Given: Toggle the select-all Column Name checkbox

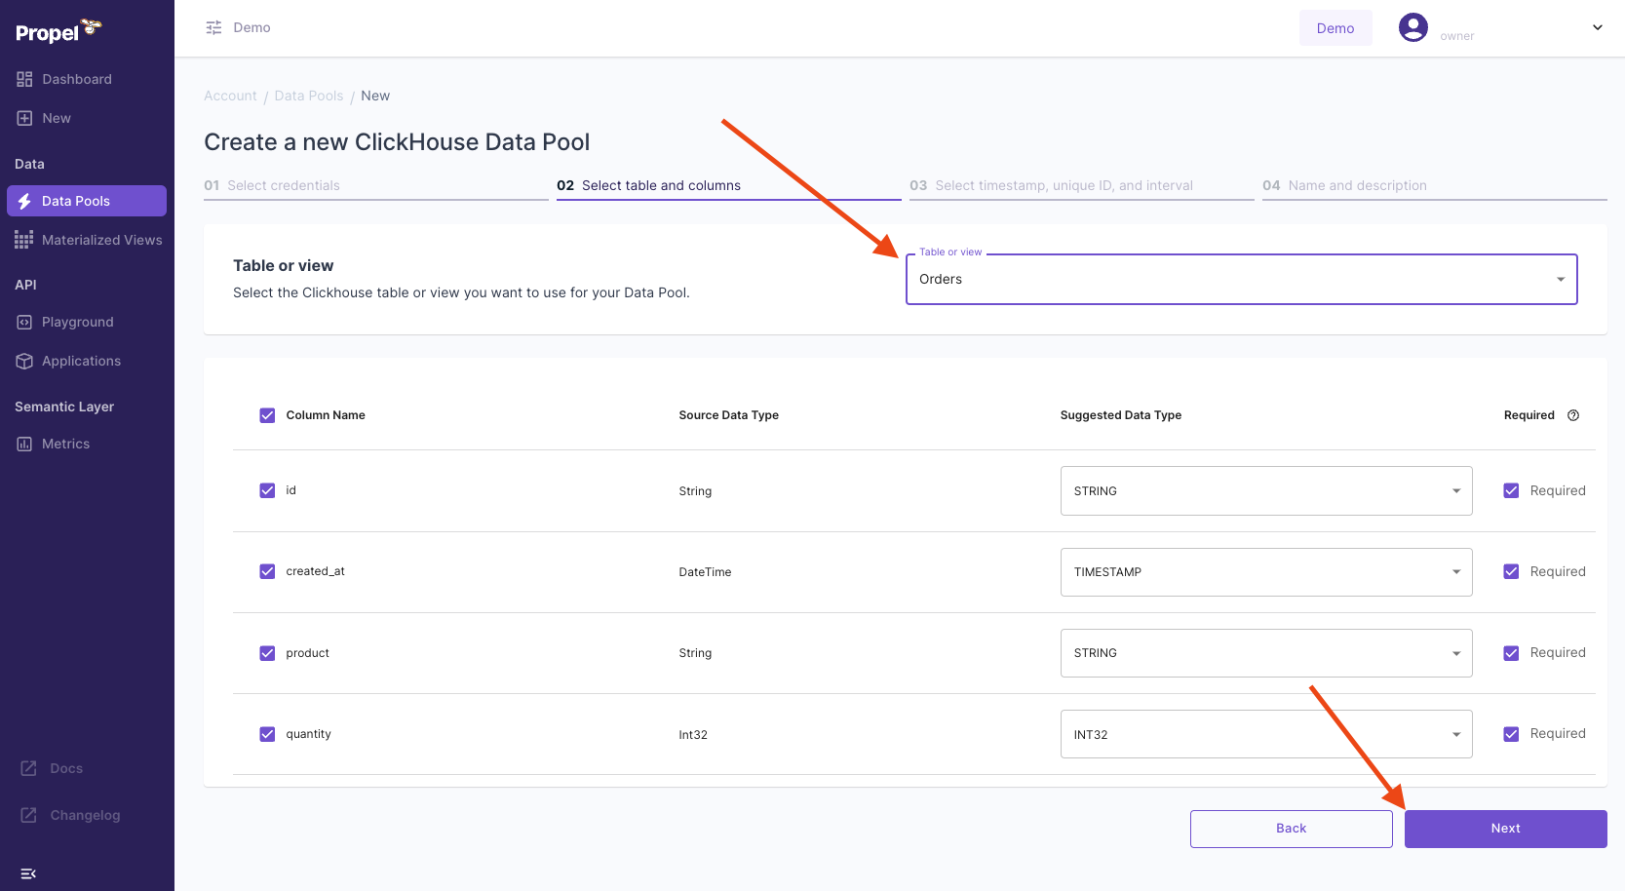Looking at the screenshot, I should (x=267, y=415).
